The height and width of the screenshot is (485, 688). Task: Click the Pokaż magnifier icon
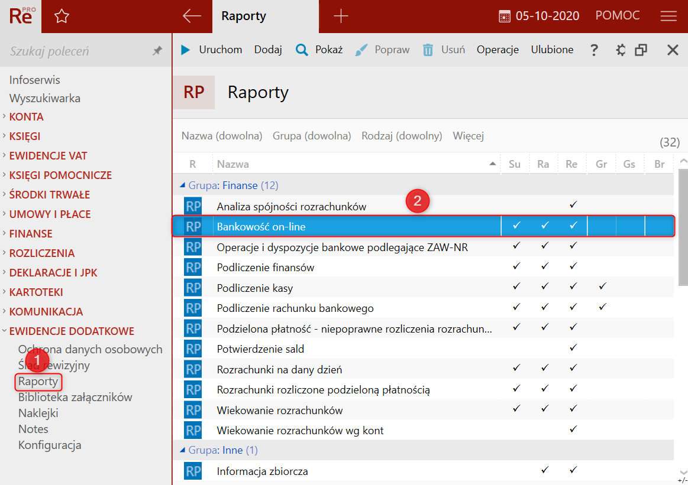302,50
